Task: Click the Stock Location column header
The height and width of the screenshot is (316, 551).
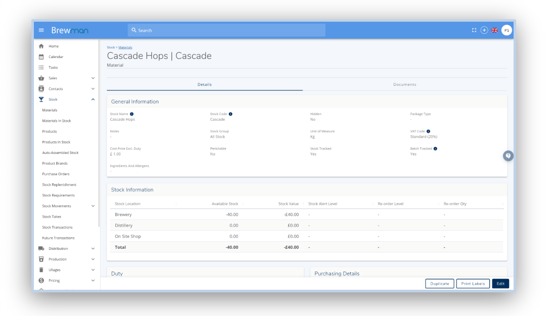Action: [x=128, y=204]
